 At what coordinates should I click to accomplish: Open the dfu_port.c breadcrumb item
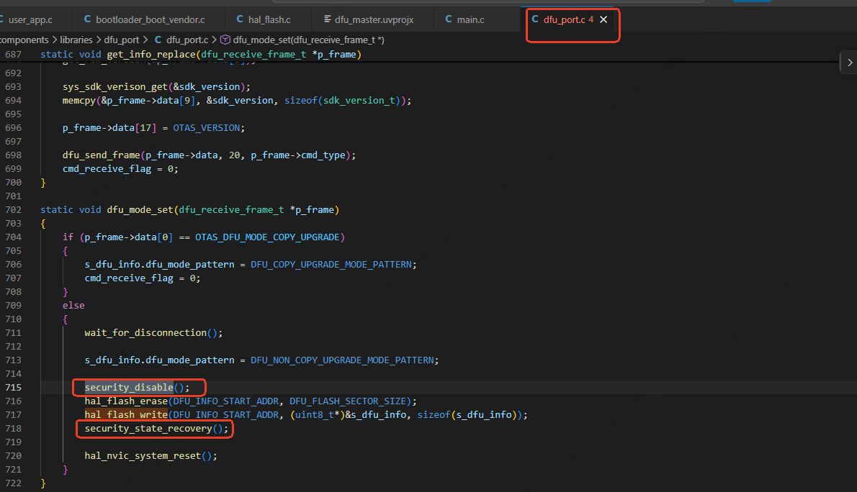click(x=187, y=40)
